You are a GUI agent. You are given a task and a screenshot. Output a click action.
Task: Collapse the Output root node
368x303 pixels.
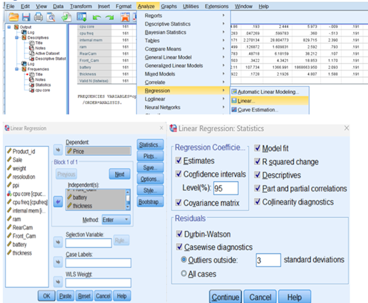9,27
